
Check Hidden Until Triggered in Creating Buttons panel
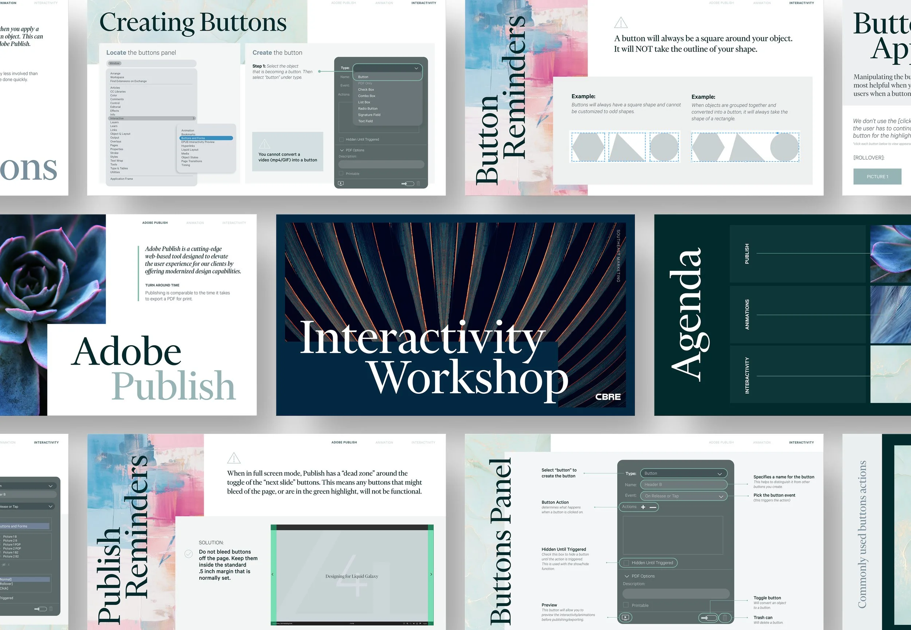[341, 139]
